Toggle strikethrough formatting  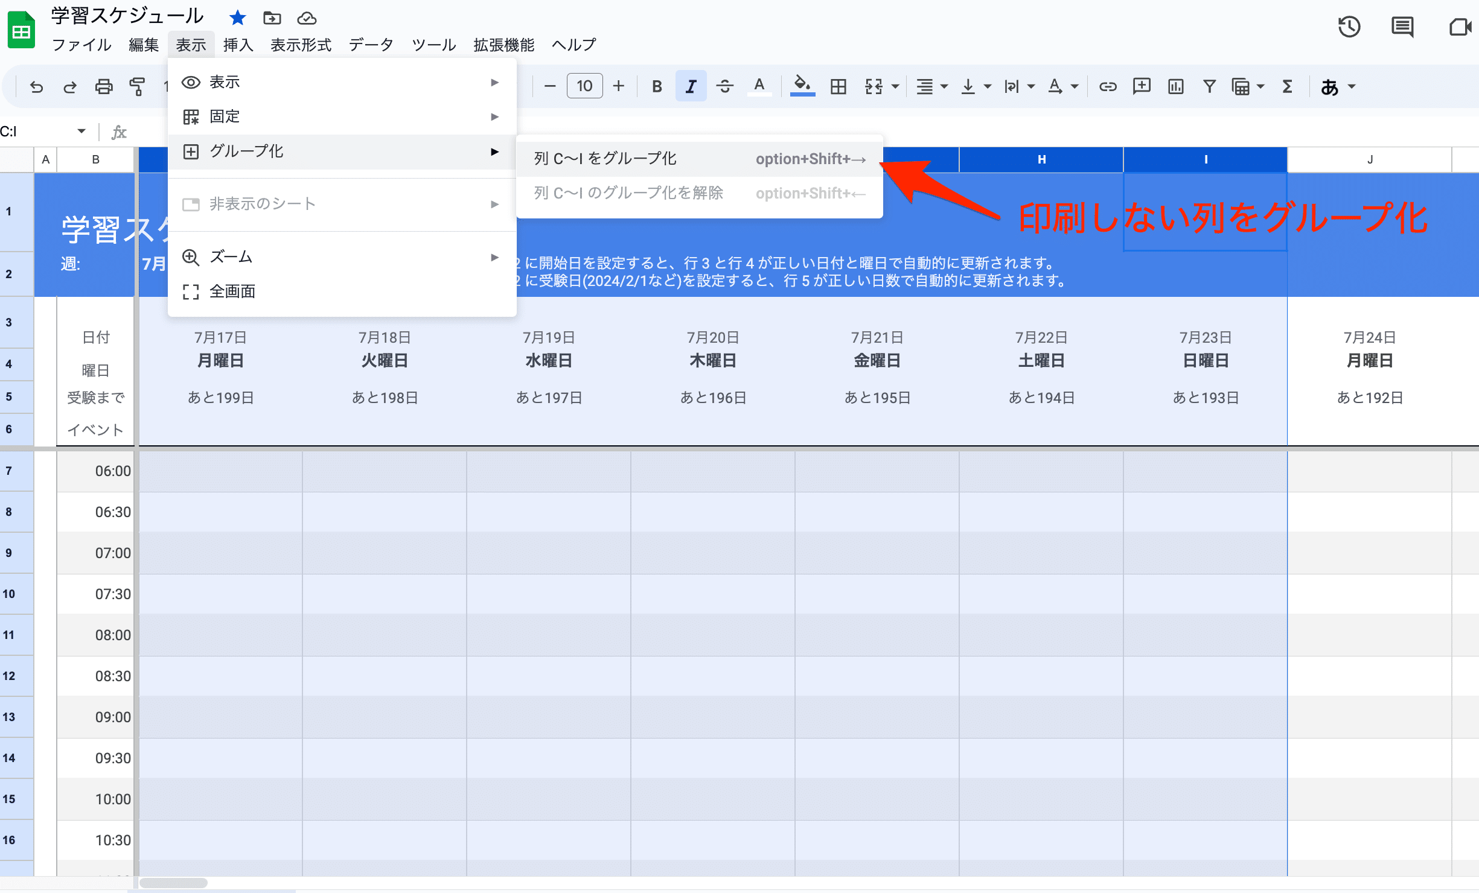tap(724, 87)
